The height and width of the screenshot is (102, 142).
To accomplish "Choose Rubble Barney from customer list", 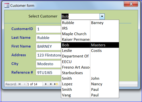I will click(90, 23).
